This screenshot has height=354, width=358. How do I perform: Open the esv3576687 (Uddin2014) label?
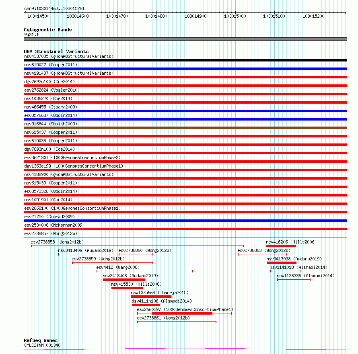pyautogui.click(x=51, y=115)
